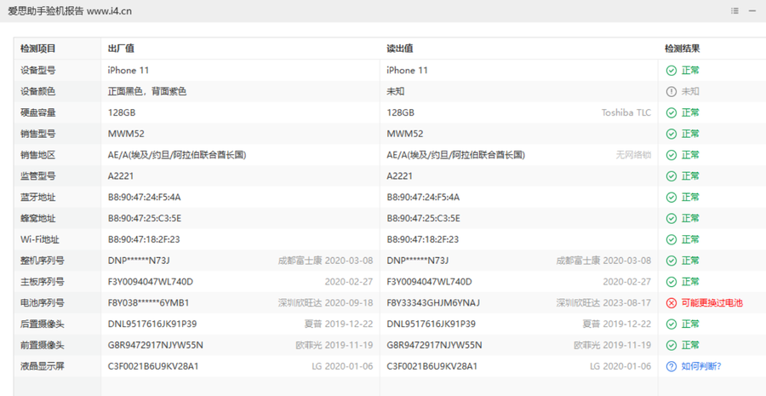The height and width of the screenshot is (396, 766).
Task: Click the read battery serial F8Y33343GHJM6YNAJ
Action: pos(433,303)
